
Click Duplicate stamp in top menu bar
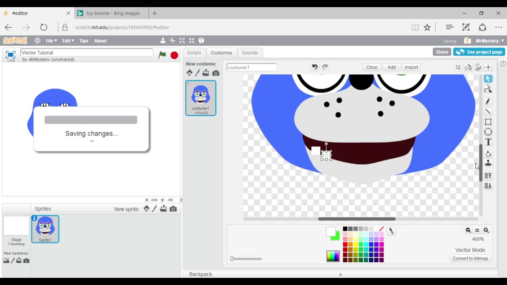coord(163,40)
